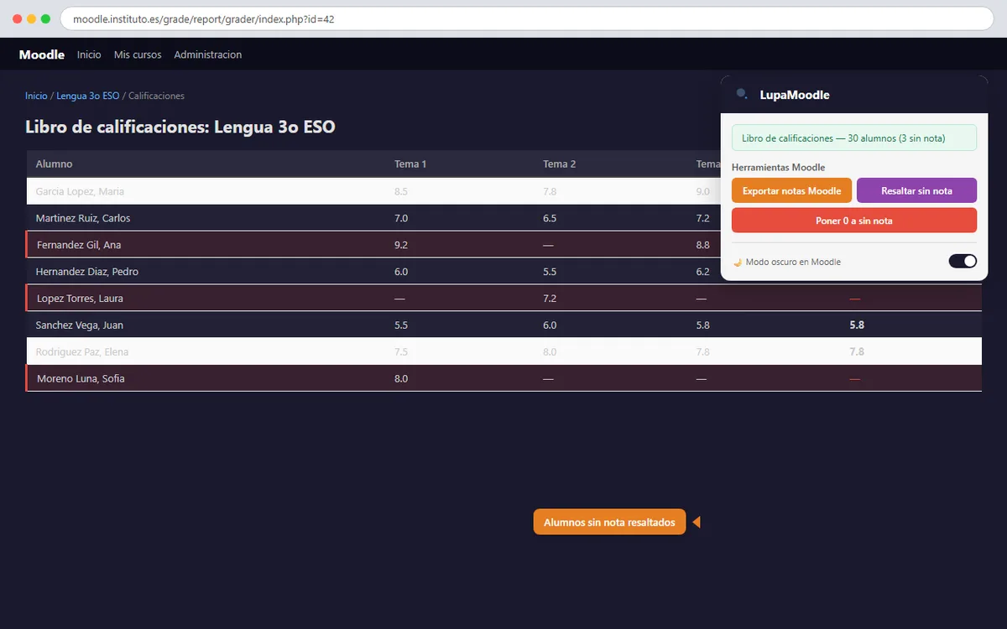Click Martinez Ruiz's Tema 2 grade 6.5
The width and height of the screenshot is (1007, 629).
tap(550, 218)
